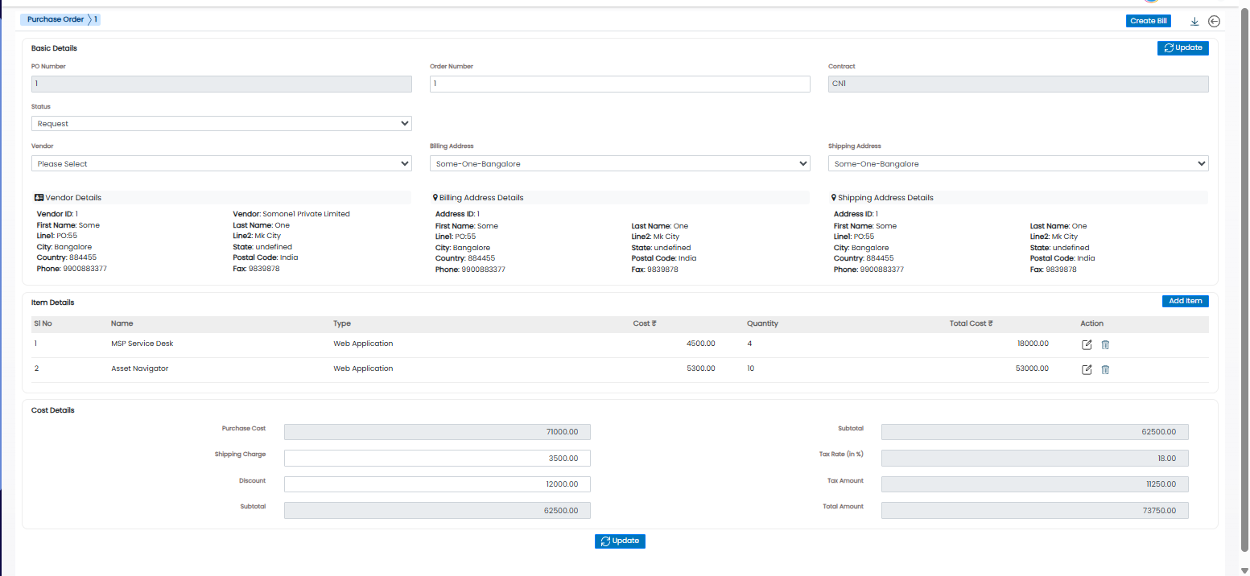Click the Shipping Address Details pin icon
This screenshot has width=1250, height=576.
(834, 197)
